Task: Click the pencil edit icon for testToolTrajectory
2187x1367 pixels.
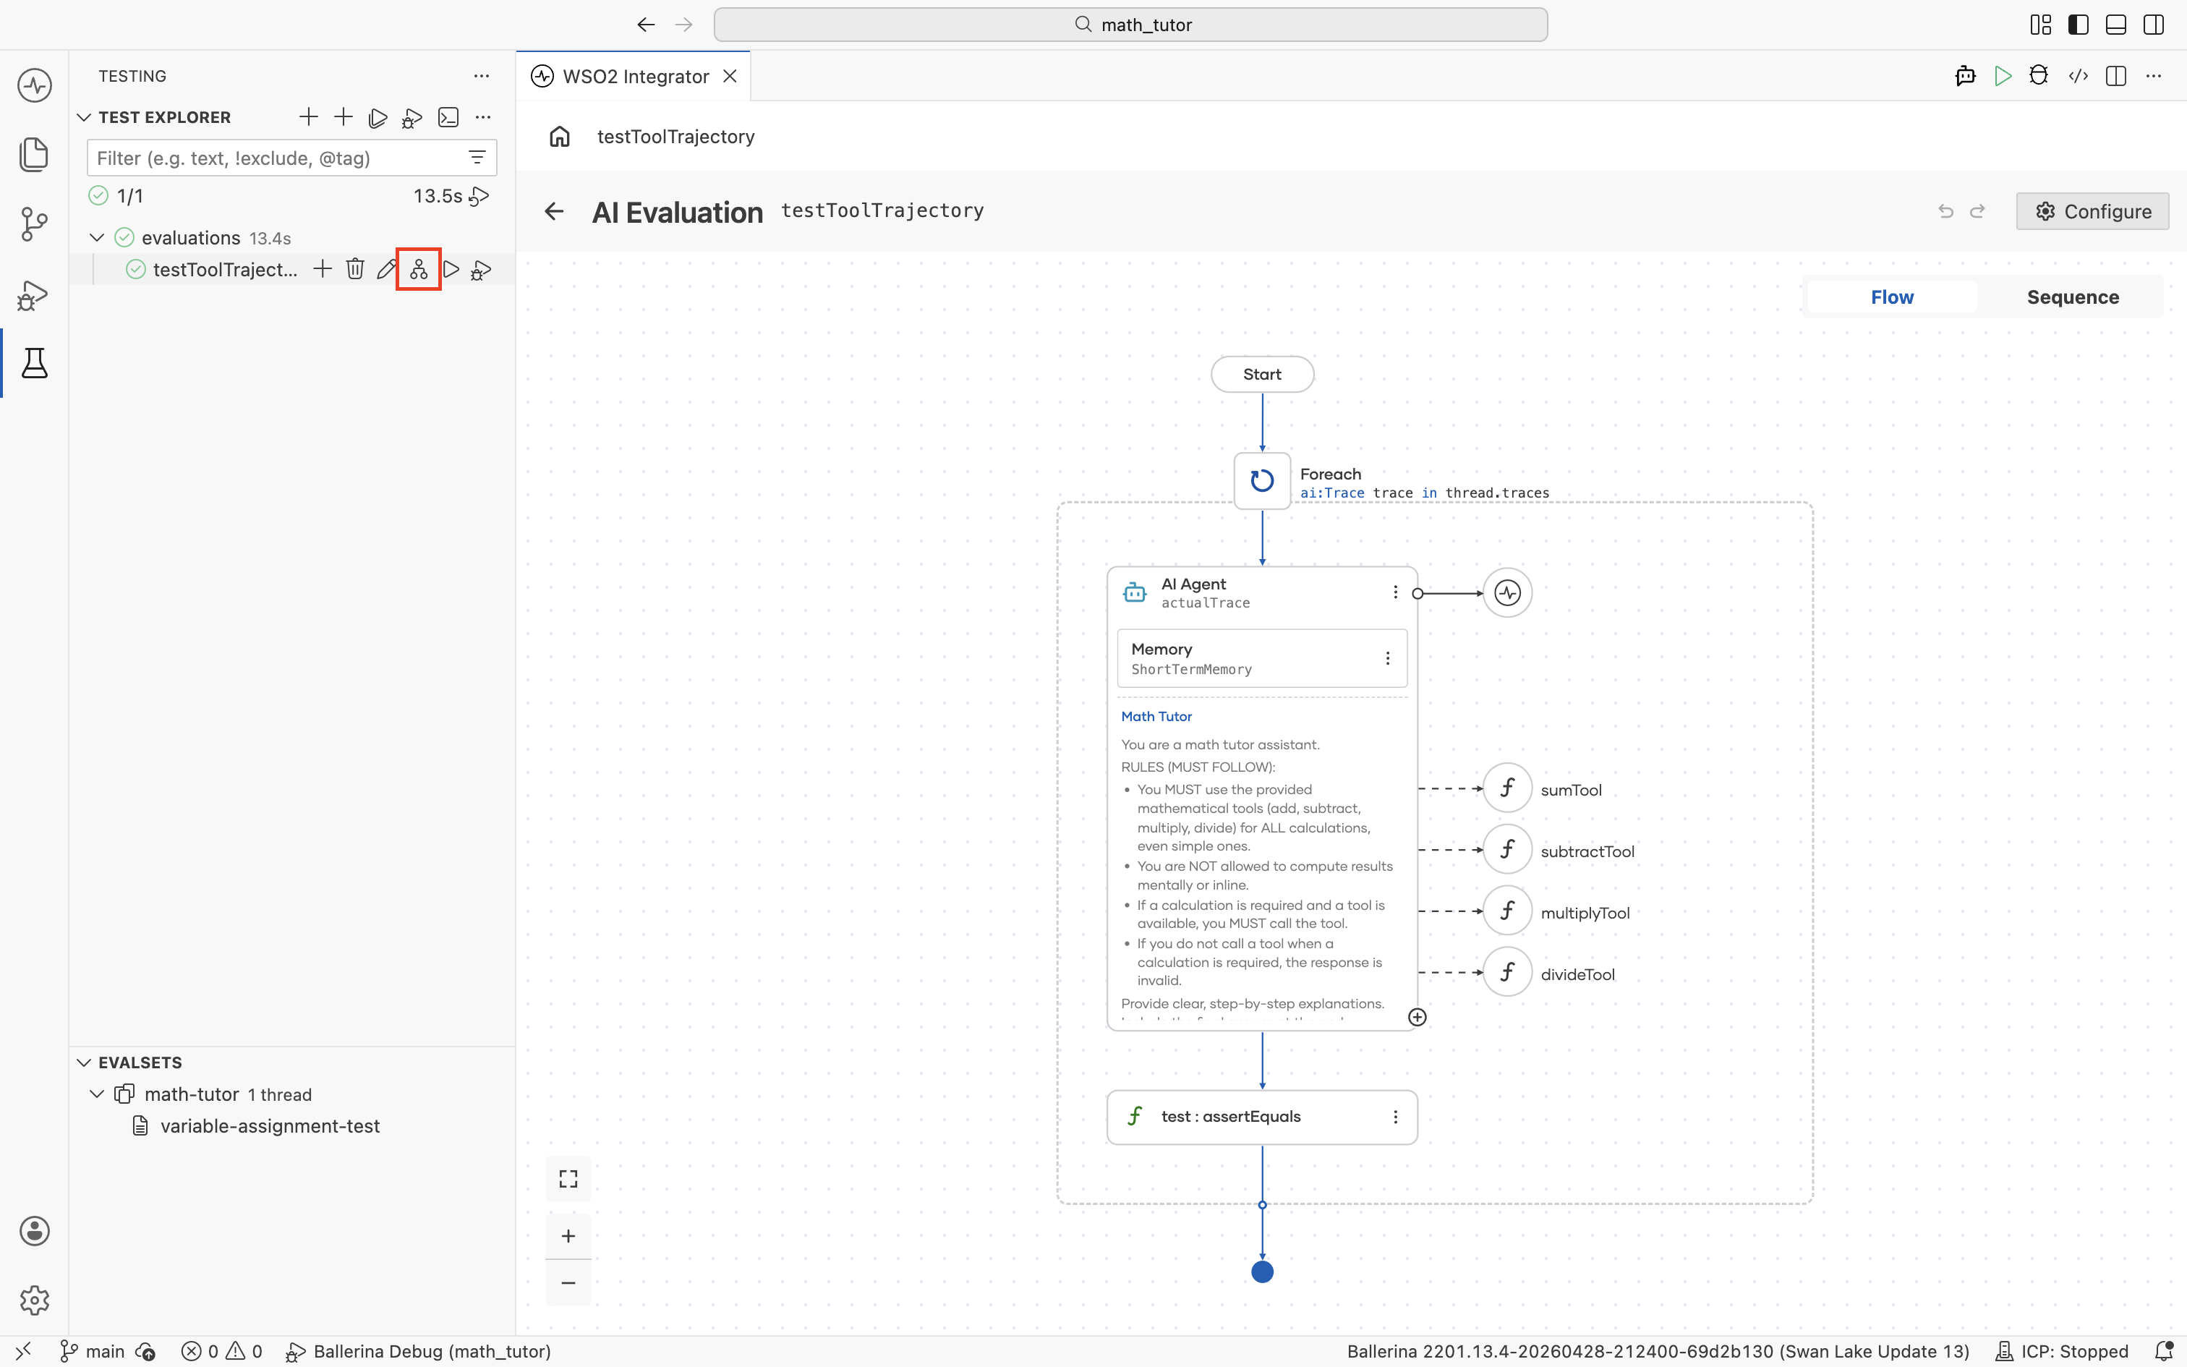Action: (386, 269)
